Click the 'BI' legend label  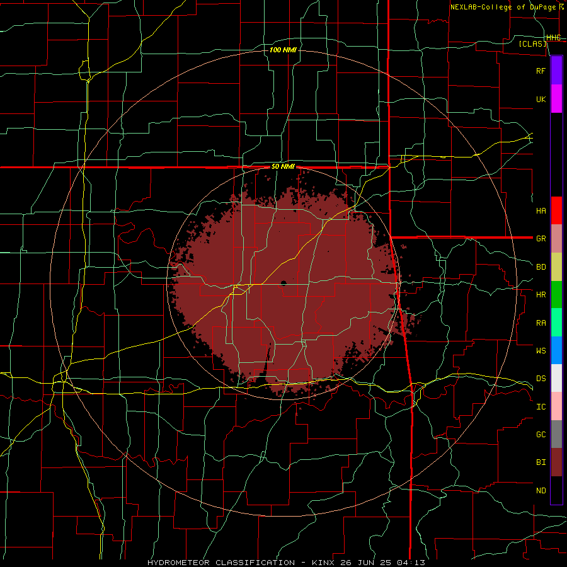pos(541,462)
